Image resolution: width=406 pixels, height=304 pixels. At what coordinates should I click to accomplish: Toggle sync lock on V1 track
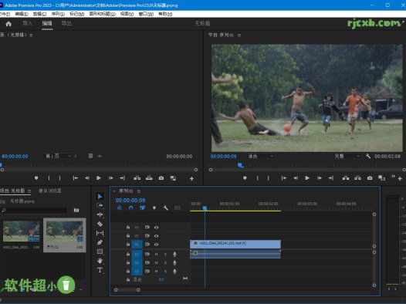147,245
